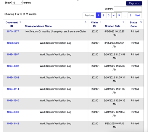148x132 pixels.
Task: Sort by Created Date column arrows
Action: [123, 22]
